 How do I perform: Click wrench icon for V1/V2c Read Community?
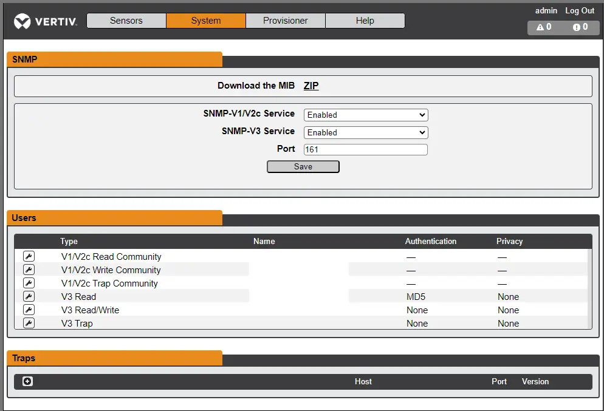pyautogui.click(x=29, y=257)
